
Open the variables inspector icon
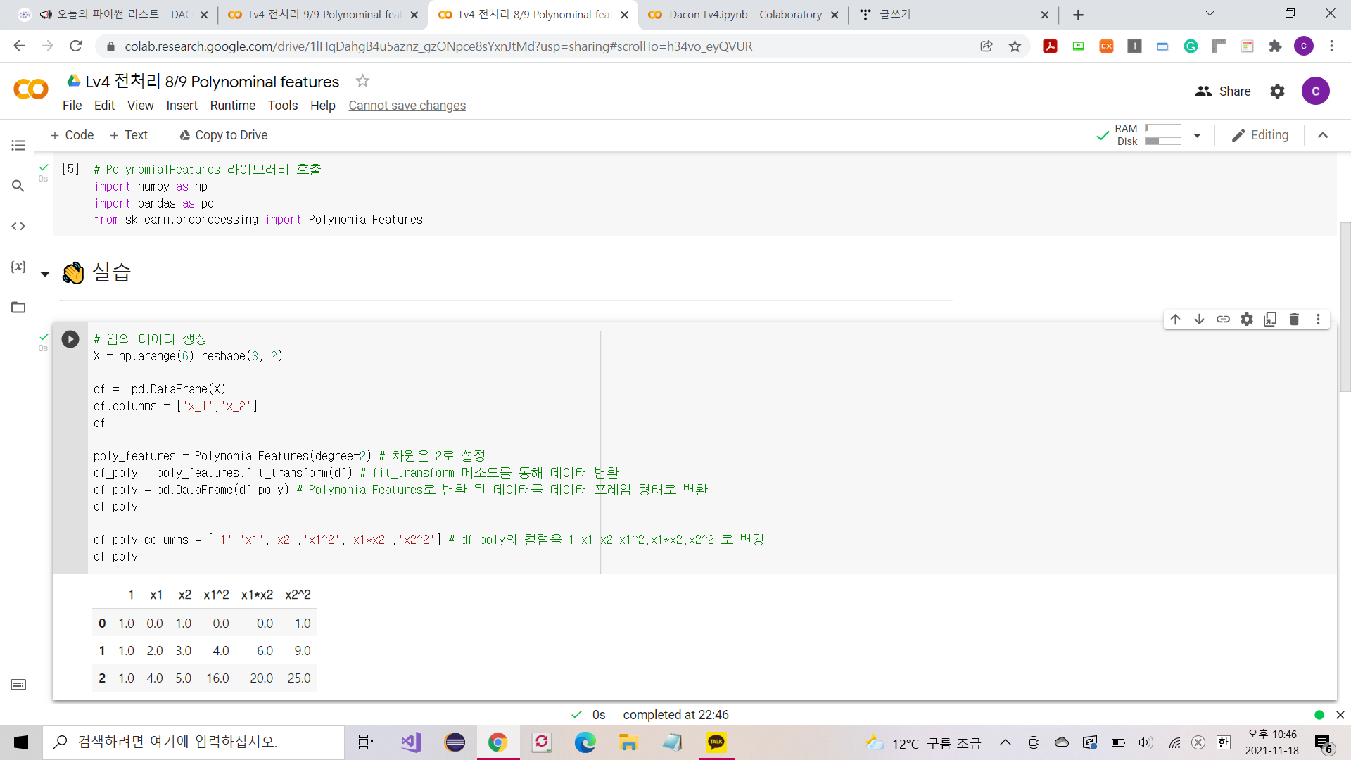[18, 267]
